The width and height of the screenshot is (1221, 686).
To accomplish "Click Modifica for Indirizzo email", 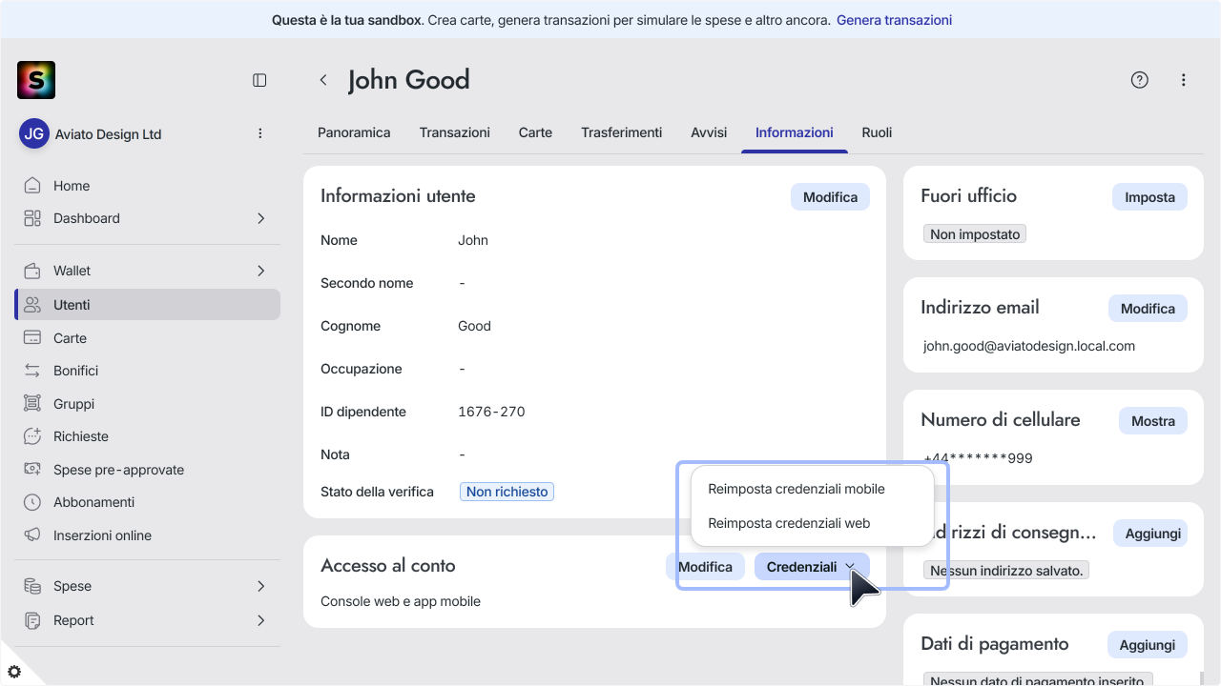I will pos(1148,309).
